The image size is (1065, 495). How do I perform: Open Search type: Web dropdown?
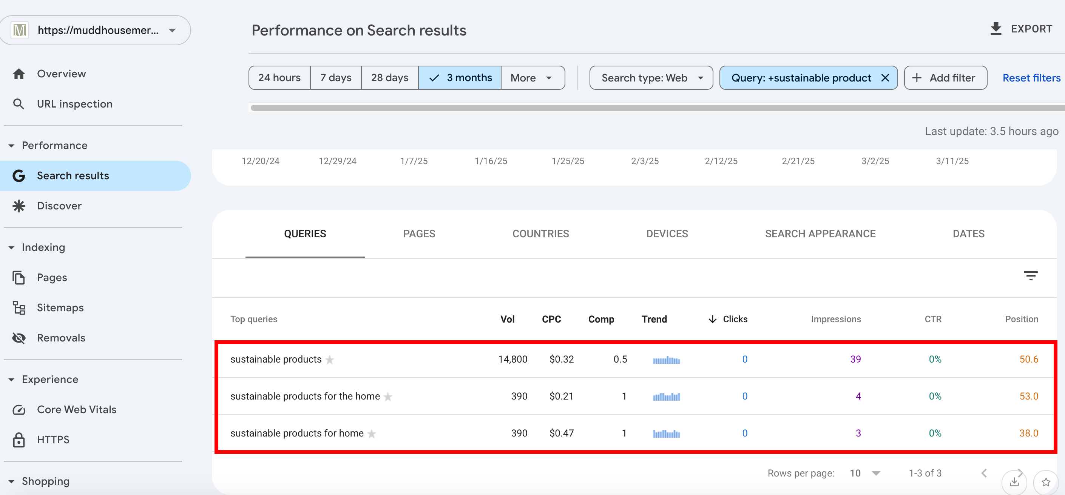651,78
